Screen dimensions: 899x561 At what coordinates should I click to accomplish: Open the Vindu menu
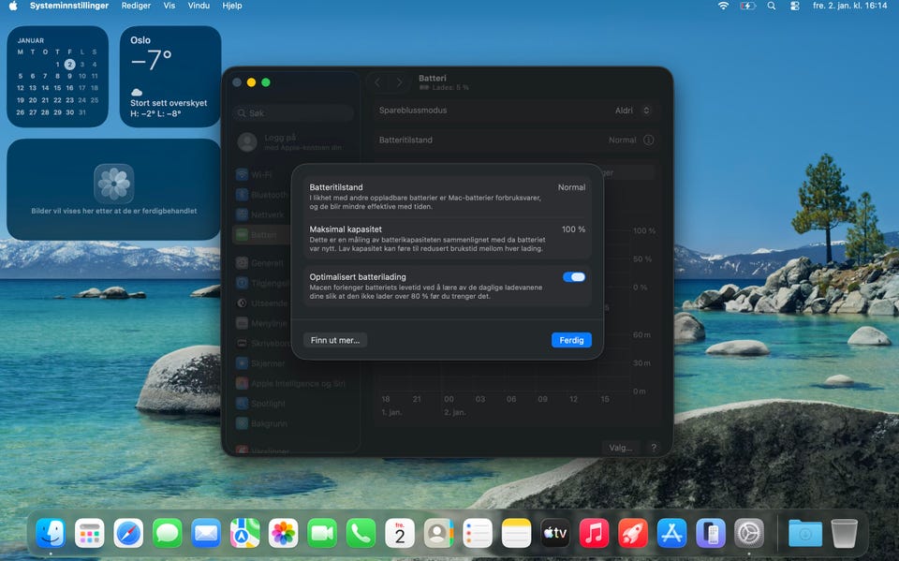[199, 6]
